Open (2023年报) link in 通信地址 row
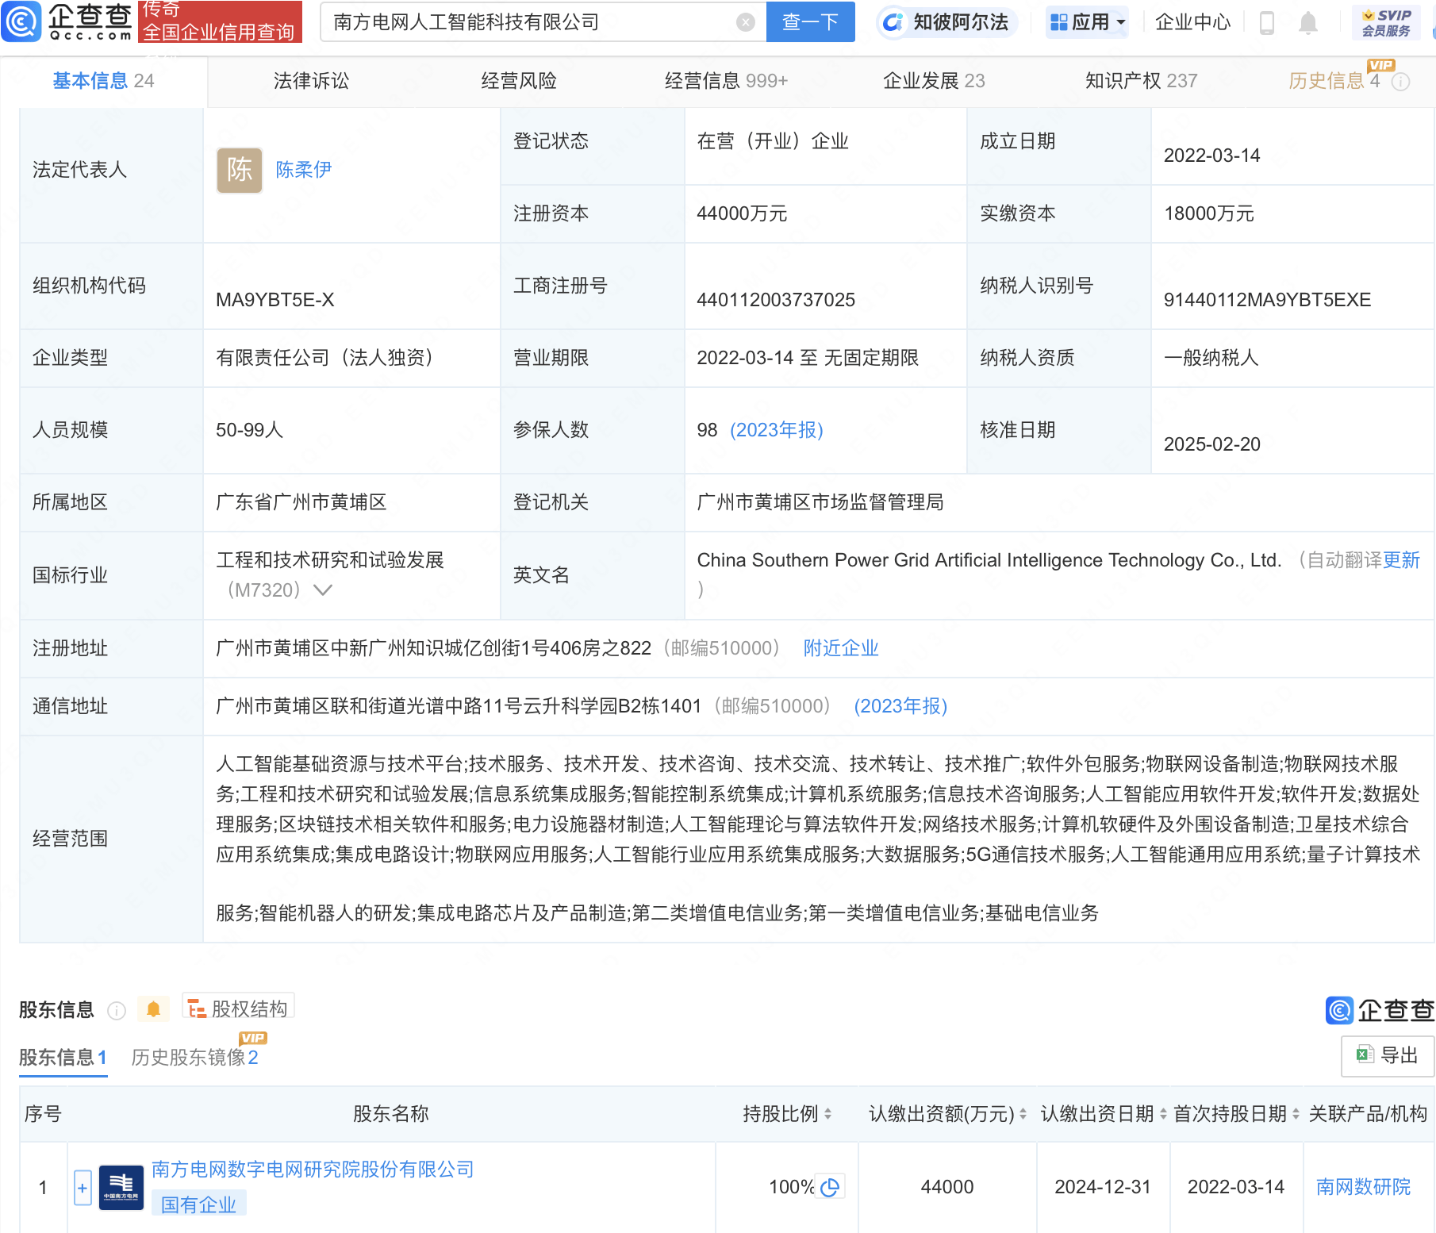The height and width of the screenshot is (1233, 1436). [x=900, y=706]
